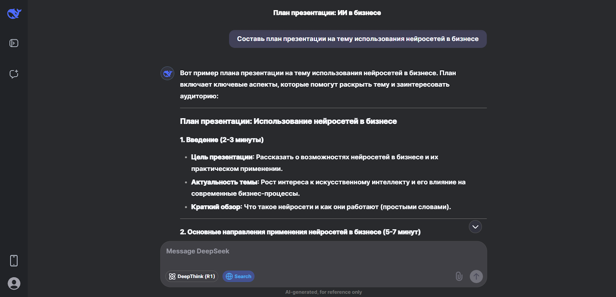Click the user prompt bubble 'Составь план презентации'
This screenshot has height=297, width=616.
[358, 39]
